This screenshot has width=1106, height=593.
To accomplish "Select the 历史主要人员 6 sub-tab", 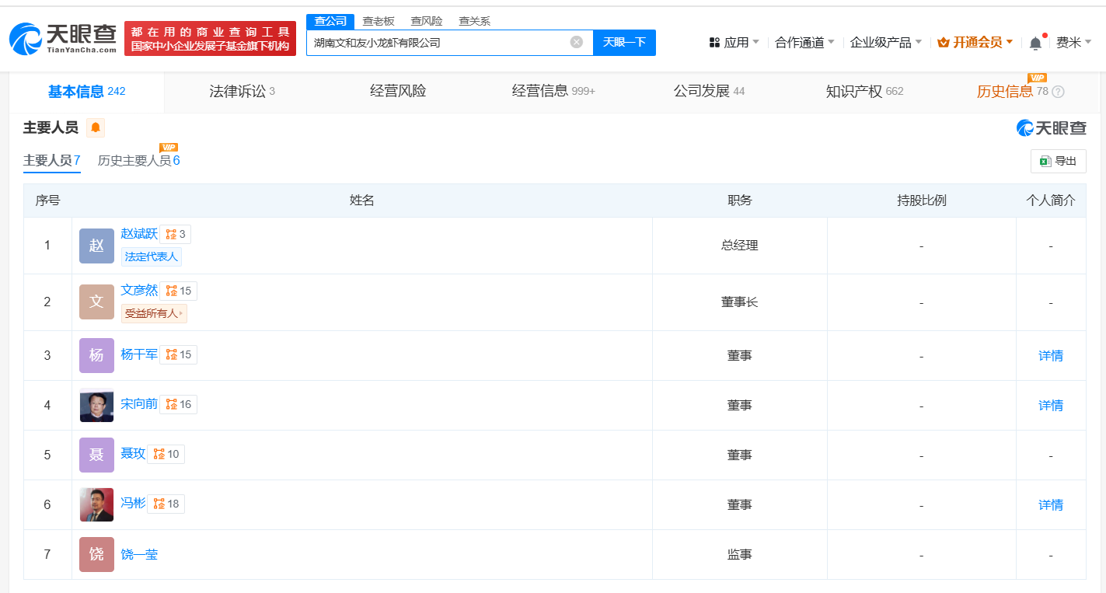I will (139, 160).
